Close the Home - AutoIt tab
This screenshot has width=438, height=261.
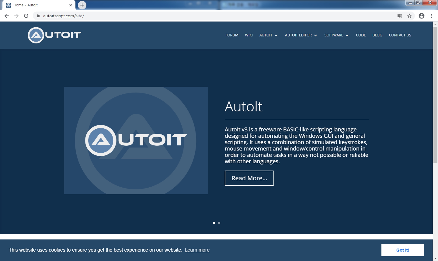click(71, 5)
